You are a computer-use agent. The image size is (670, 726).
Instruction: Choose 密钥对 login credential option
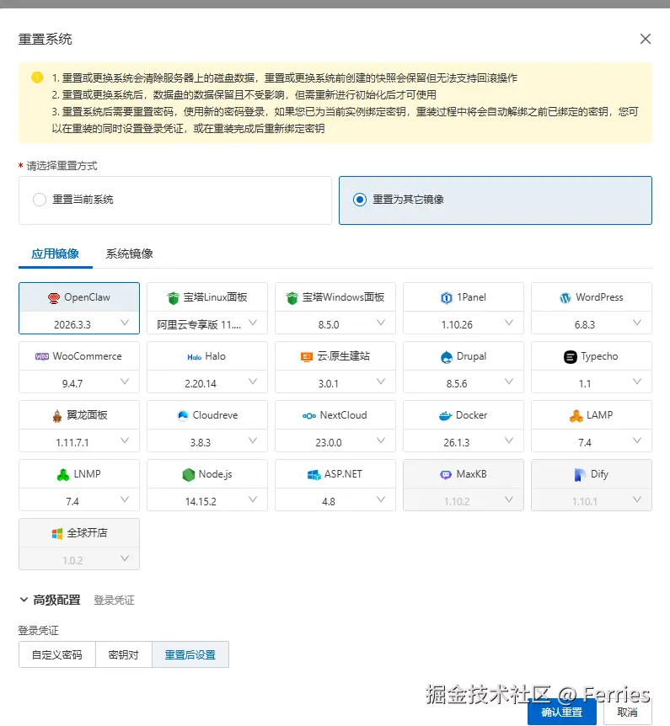click(x=123, y=654)
